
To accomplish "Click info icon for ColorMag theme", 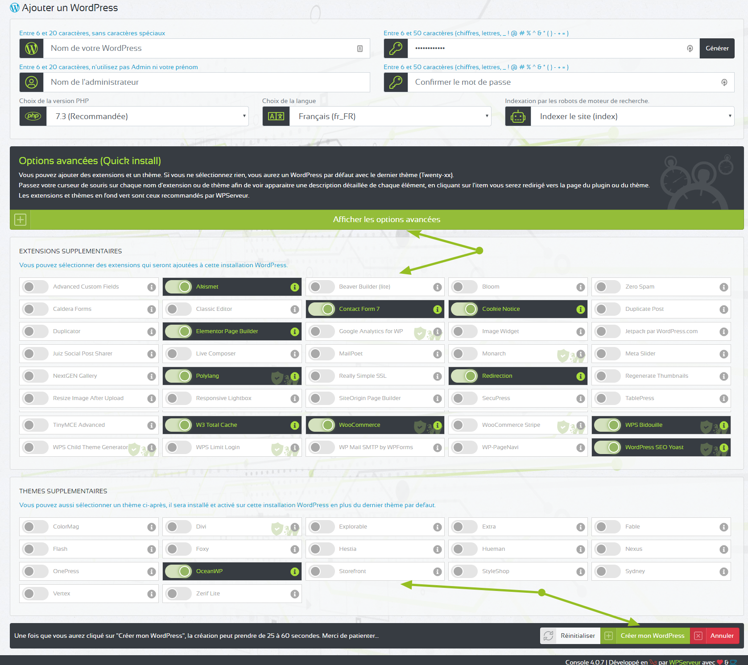I will pyautogui.click(x=152, y=527).
